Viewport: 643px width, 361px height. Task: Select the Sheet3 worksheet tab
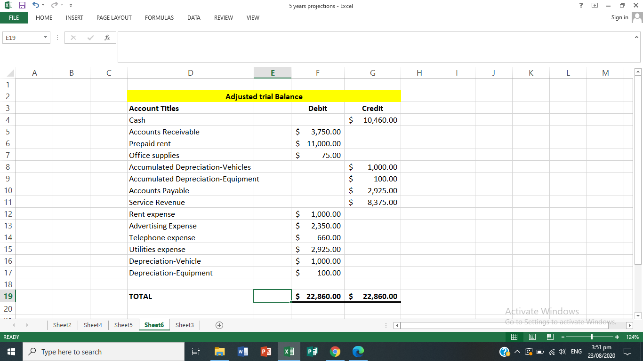coord(184,325)
